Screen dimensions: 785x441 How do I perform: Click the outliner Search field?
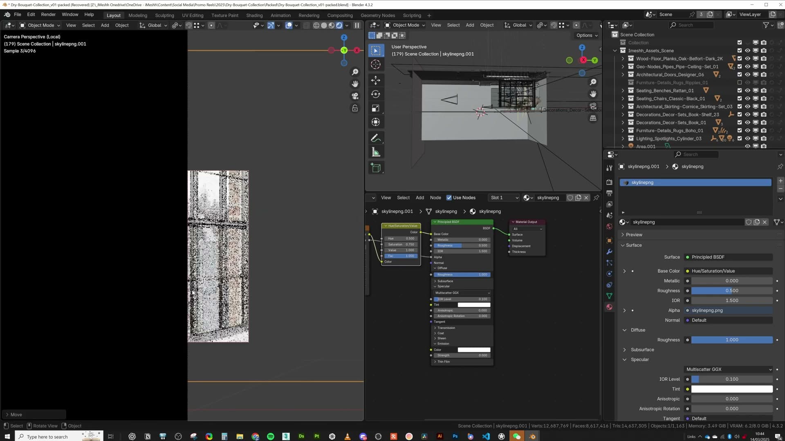pyautogui.click(x=691, y=25)
